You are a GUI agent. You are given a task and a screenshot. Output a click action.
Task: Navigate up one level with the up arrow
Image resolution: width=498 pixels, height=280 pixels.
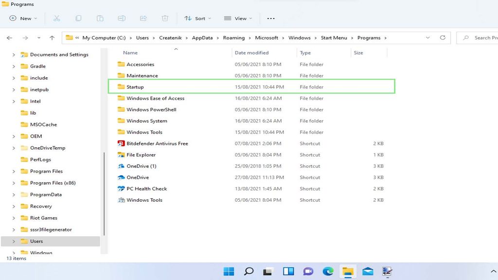(x=52, y=37)
